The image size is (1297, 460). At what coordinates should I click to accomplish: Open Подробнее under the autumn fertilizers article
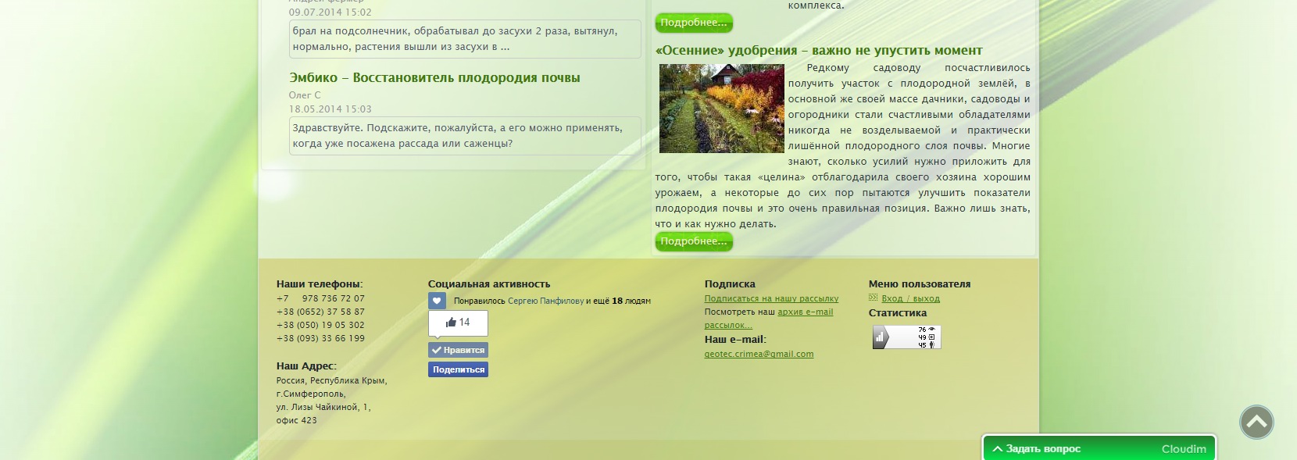coord(693,241)
